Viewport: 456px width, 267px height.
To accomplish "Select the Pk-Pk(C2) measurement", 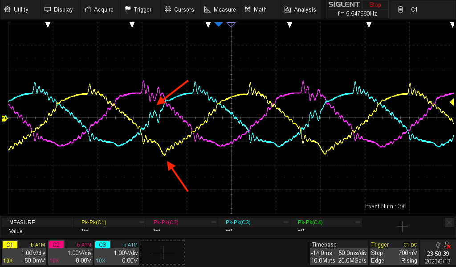I will coord(166,222).
